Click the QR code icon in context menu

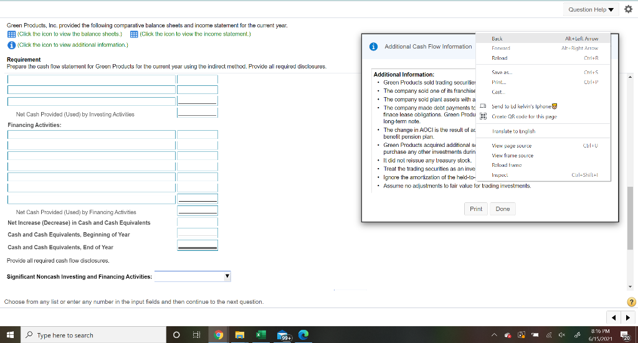coord(483,116)
